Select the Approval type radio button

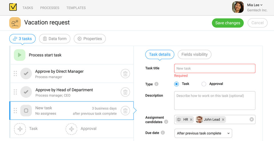click(204, 84)
